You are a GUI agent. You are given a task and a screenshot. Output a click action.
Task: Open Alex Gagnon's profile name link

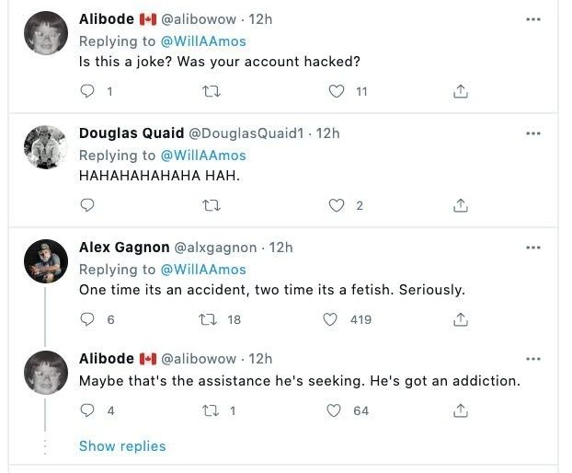(124, 248)
